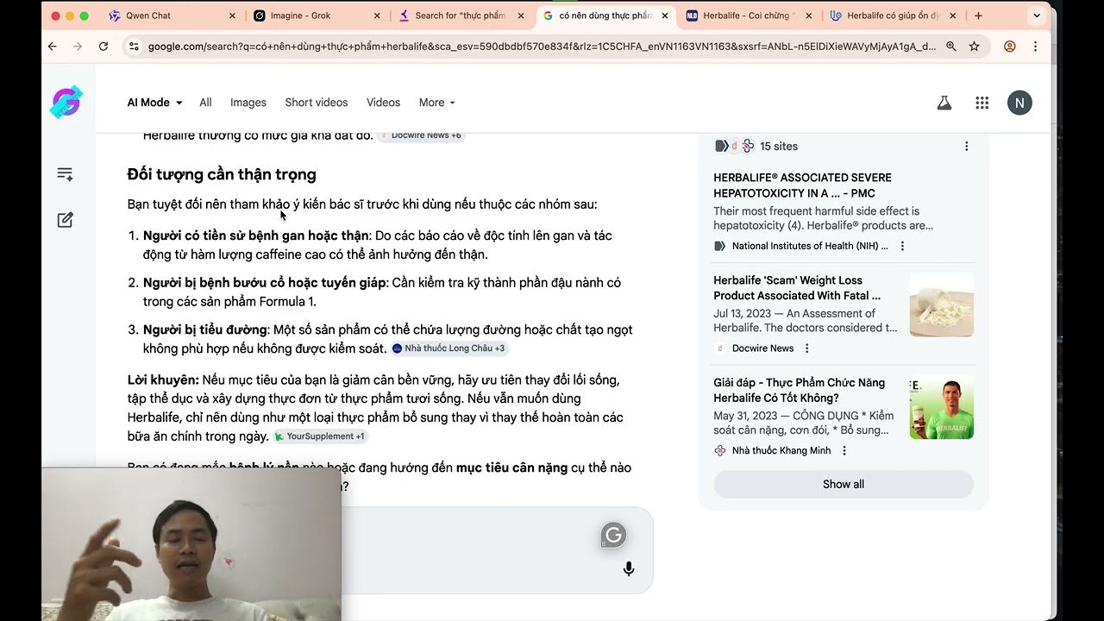
Task: Close the active Google search tab
Action: [x=665, y=16]
